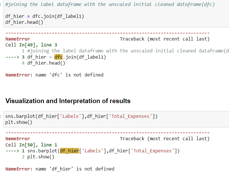Click the plt.show() line in the code cell
The height and width of the screenshot is (179, 229).
click(x=17, y=122)
